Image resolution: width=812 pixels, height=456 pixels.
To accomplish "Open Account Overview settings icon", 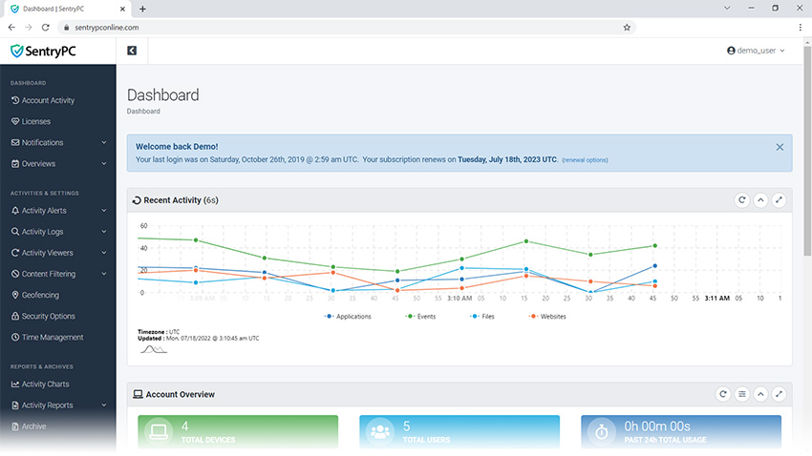I will tap(741, 394).
